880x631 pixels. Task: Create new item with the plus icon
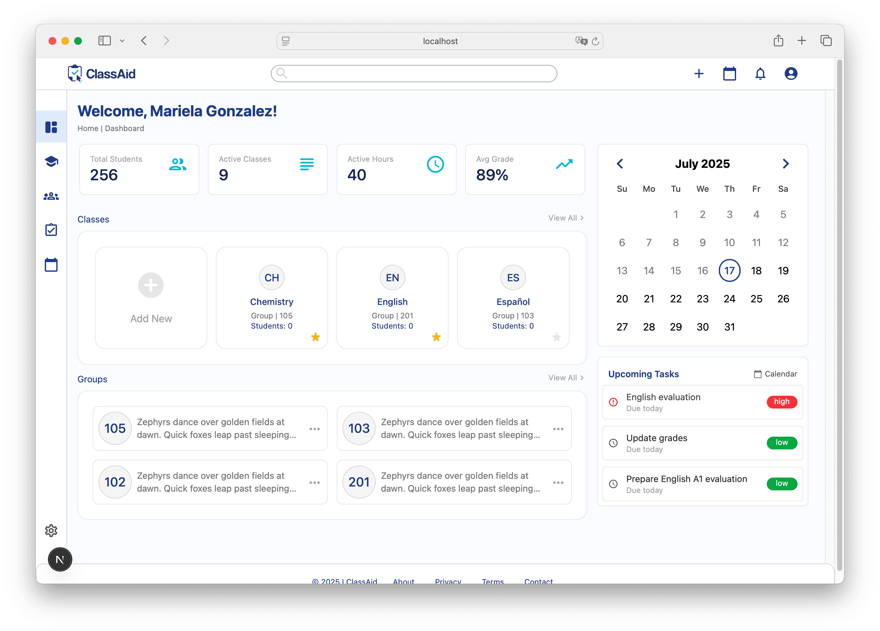tap(699, 73)
